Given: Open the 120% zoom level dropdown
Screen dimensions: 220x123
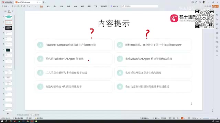Looking at the screenshot, I should coord(195,118).
